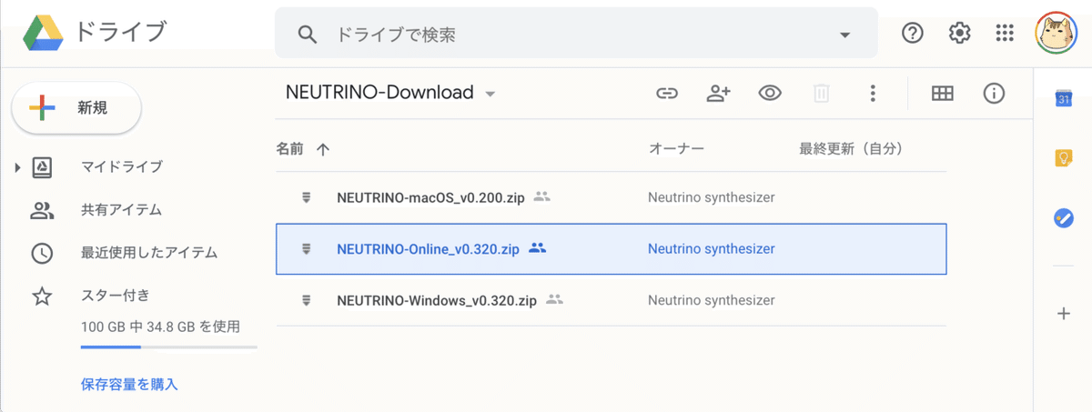Show details info icon
Viewport: 1092px width, 412px height.
(x=994, y=93)
